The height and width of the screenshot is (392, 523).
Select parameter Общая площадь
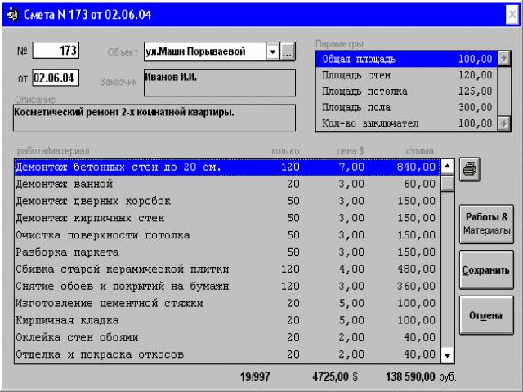pyautogui.click(x=407, y=59)
